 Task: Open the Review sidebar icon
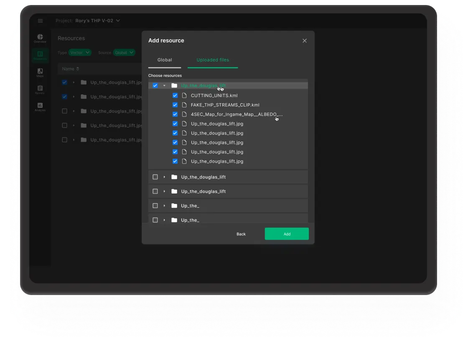pos(40,89)
